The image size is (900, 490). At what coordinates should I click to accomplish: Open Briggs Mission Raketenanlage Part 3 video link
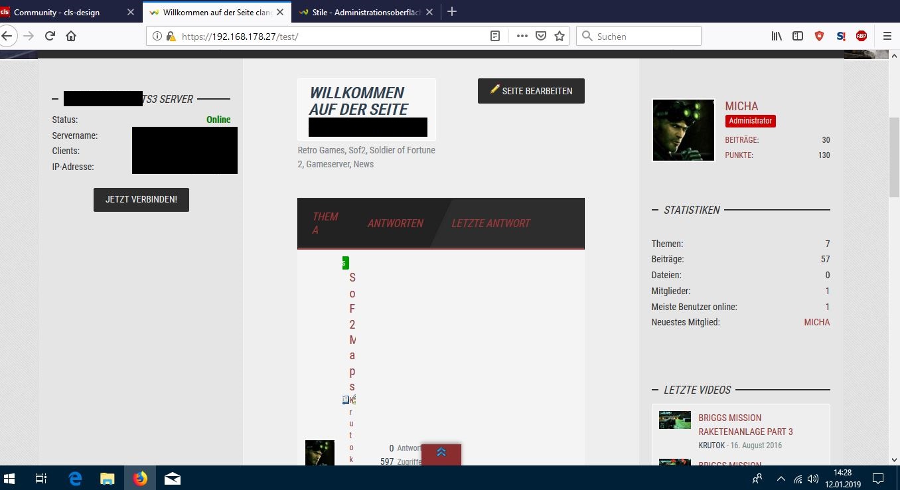(x=745, y=424)
